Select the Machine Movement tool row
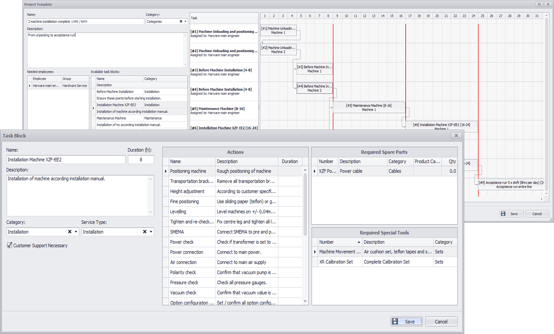This screenshot has width=554, height=334. [384, 251]
